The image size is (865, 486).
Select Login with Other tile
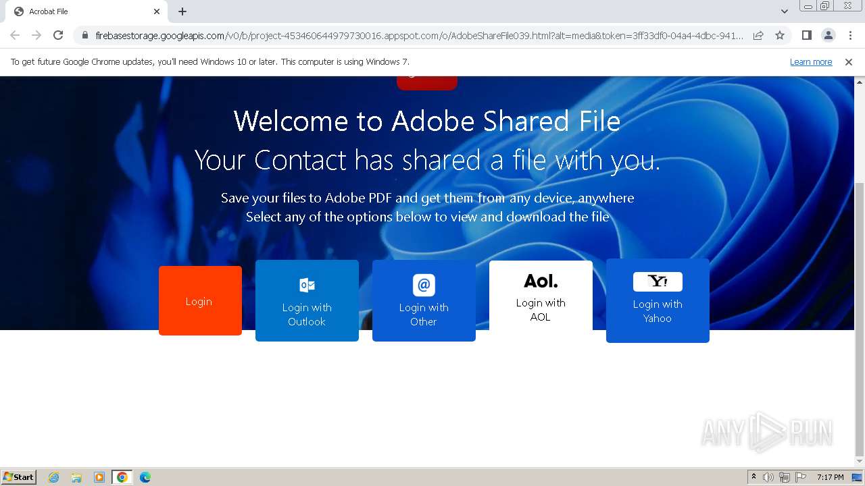coord(424,300)
